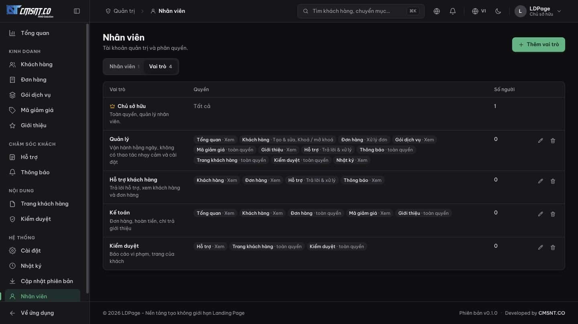Click the CMSNT.CO logo

coord(30,11)
